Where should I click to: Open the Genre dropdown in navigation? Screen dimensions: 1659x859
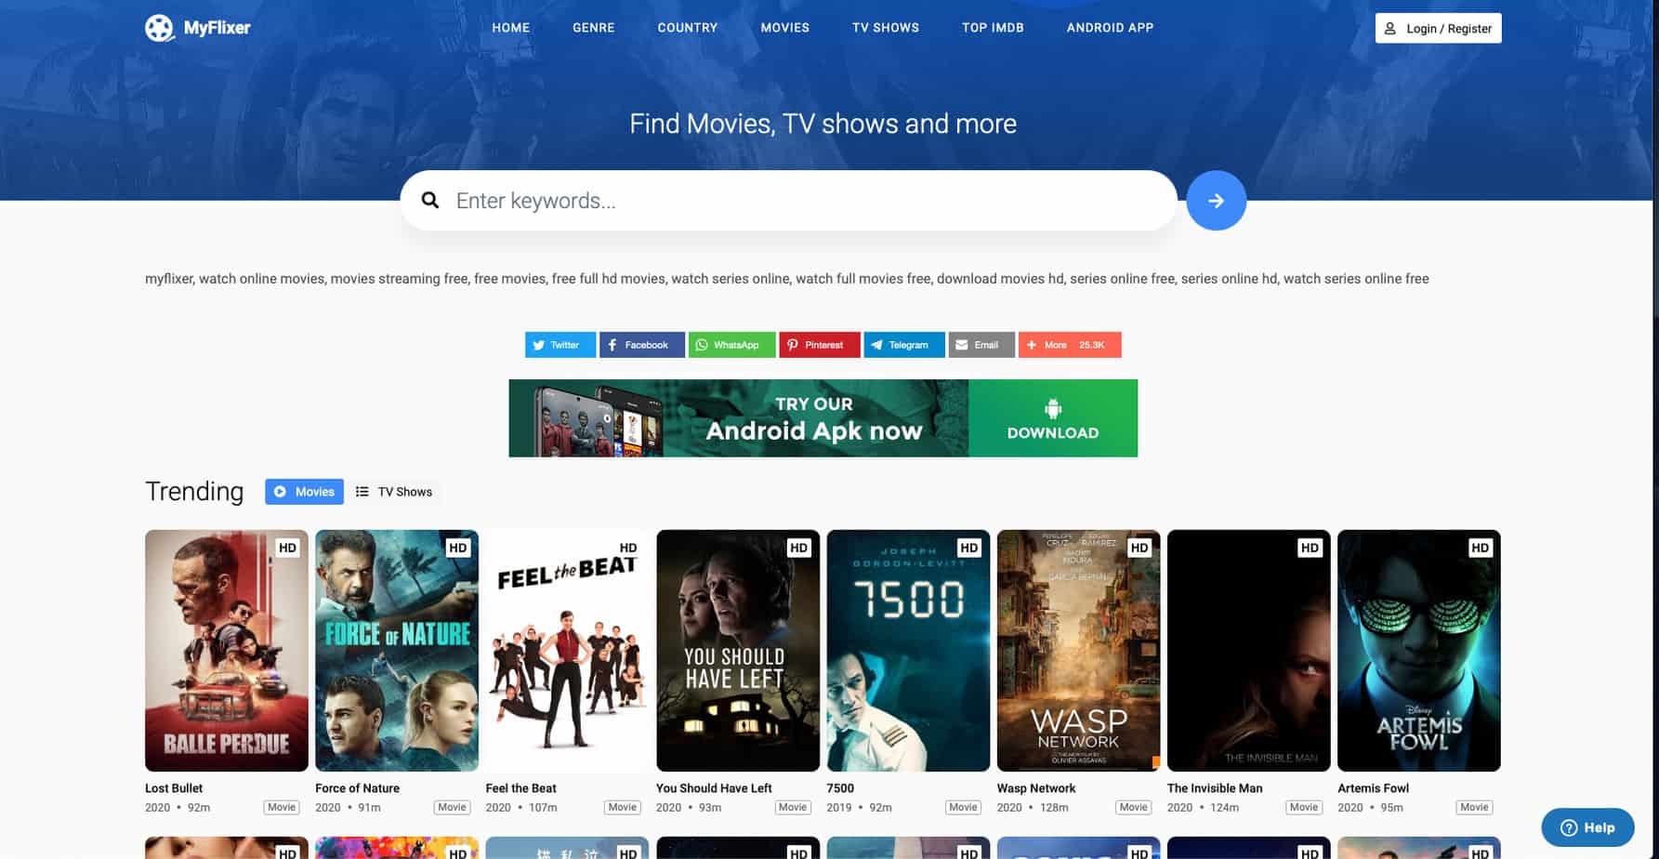(x=593, y=28)
